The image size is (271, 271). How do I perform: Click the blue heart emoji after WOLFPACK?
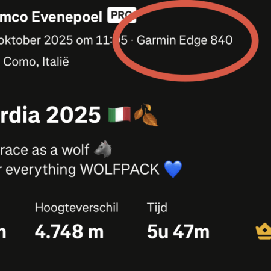point(173,169)
